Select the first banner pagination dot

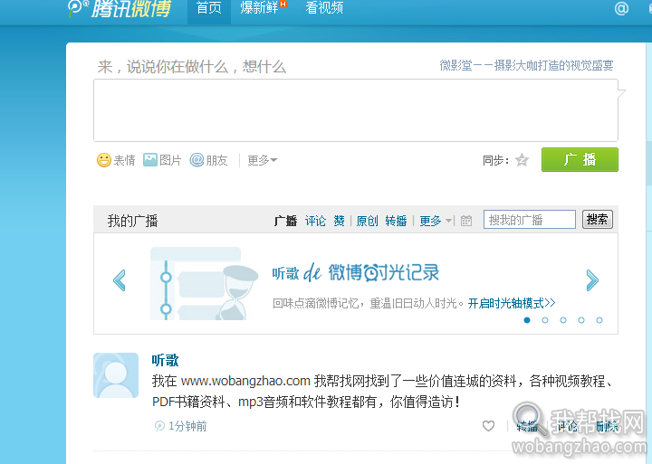coord(527,320)
